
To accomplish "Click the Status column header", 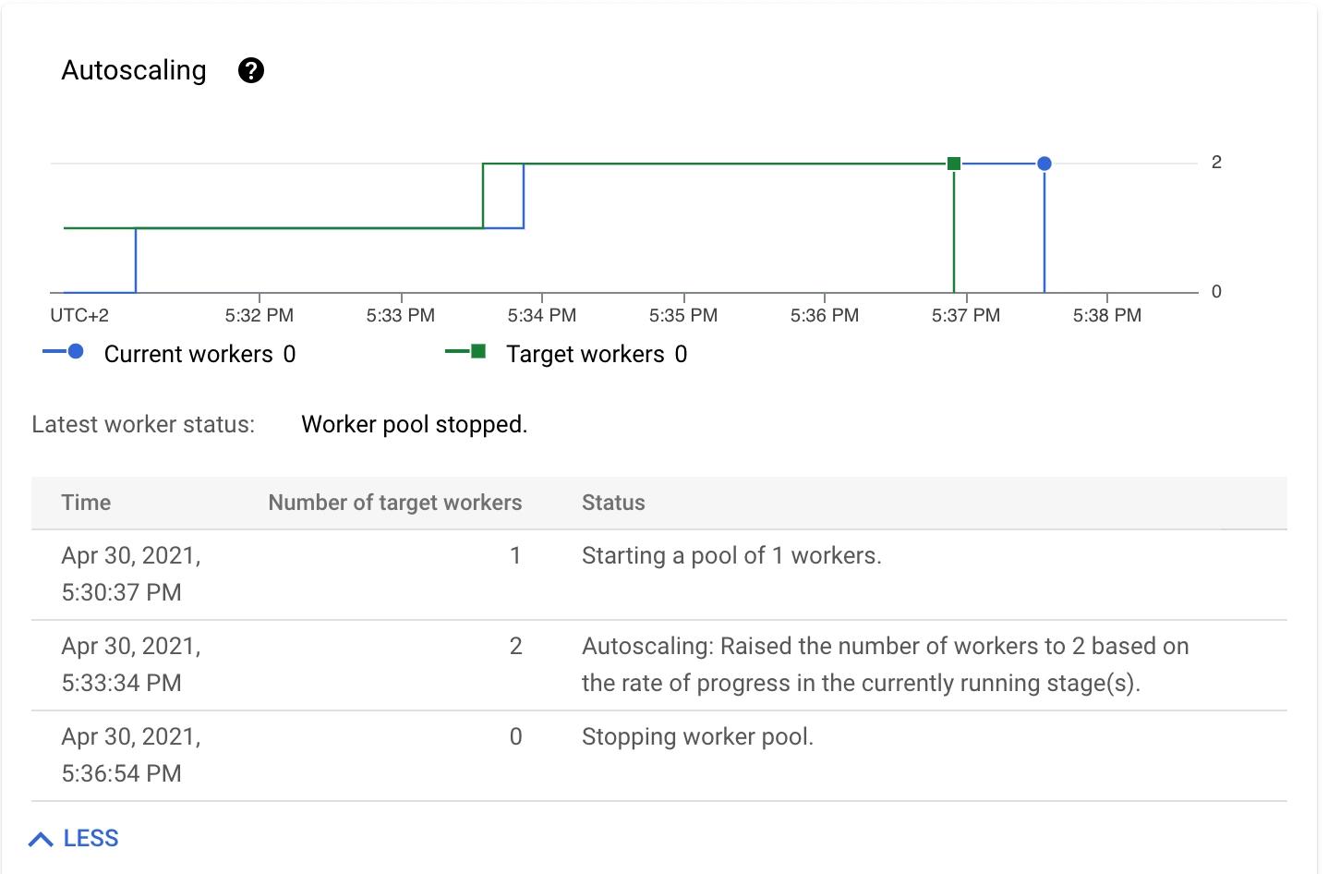I will click(x=613, y=503).
